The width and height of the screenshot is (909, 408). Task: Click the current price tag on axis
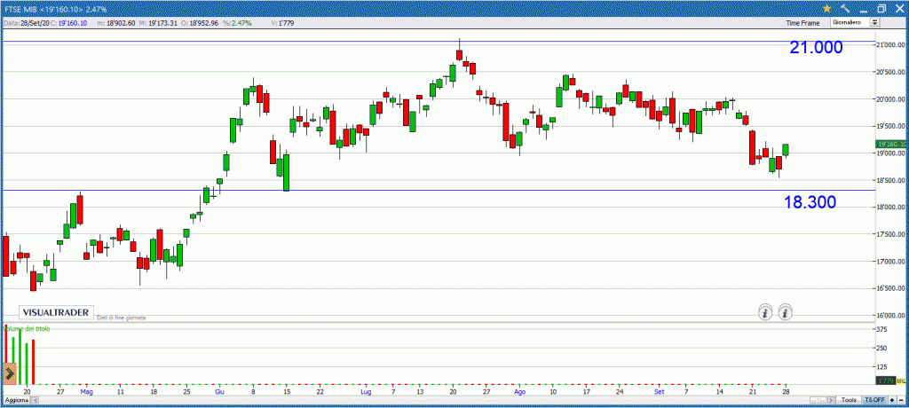coord(891,144)
